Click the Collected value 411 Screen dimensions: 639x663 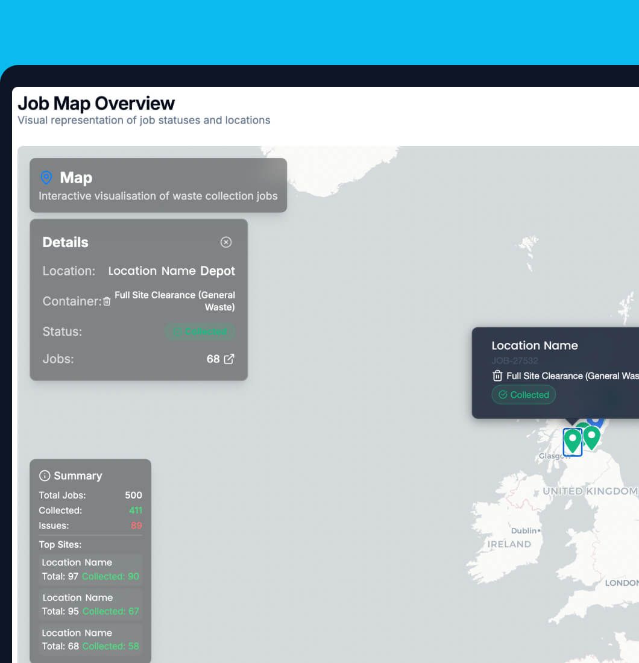pyautogui.click(x=135, y=511)
